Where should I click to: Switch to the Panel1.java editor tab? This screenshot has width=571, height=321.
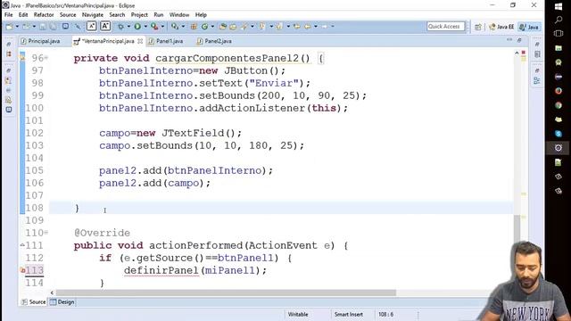click(x=166, y=41)
